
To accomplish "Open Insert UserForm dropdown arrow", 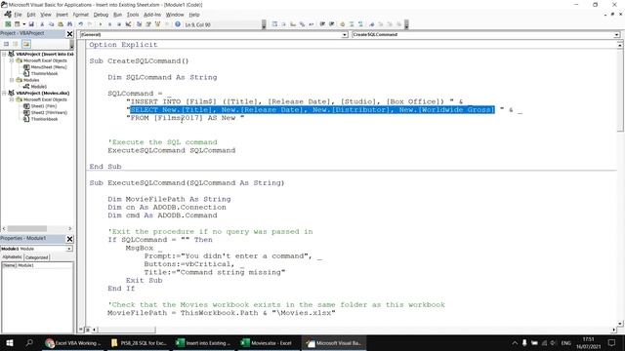I will tap(23, 24).
